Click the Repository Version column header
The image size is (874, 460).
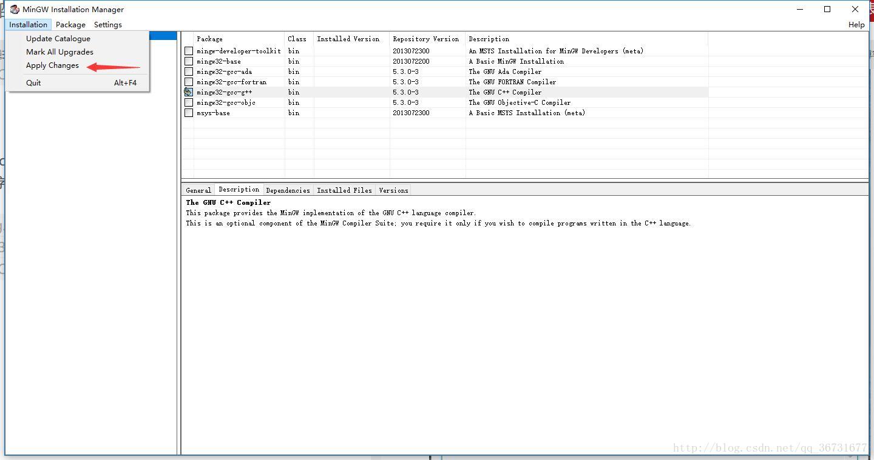click(427, 39)
